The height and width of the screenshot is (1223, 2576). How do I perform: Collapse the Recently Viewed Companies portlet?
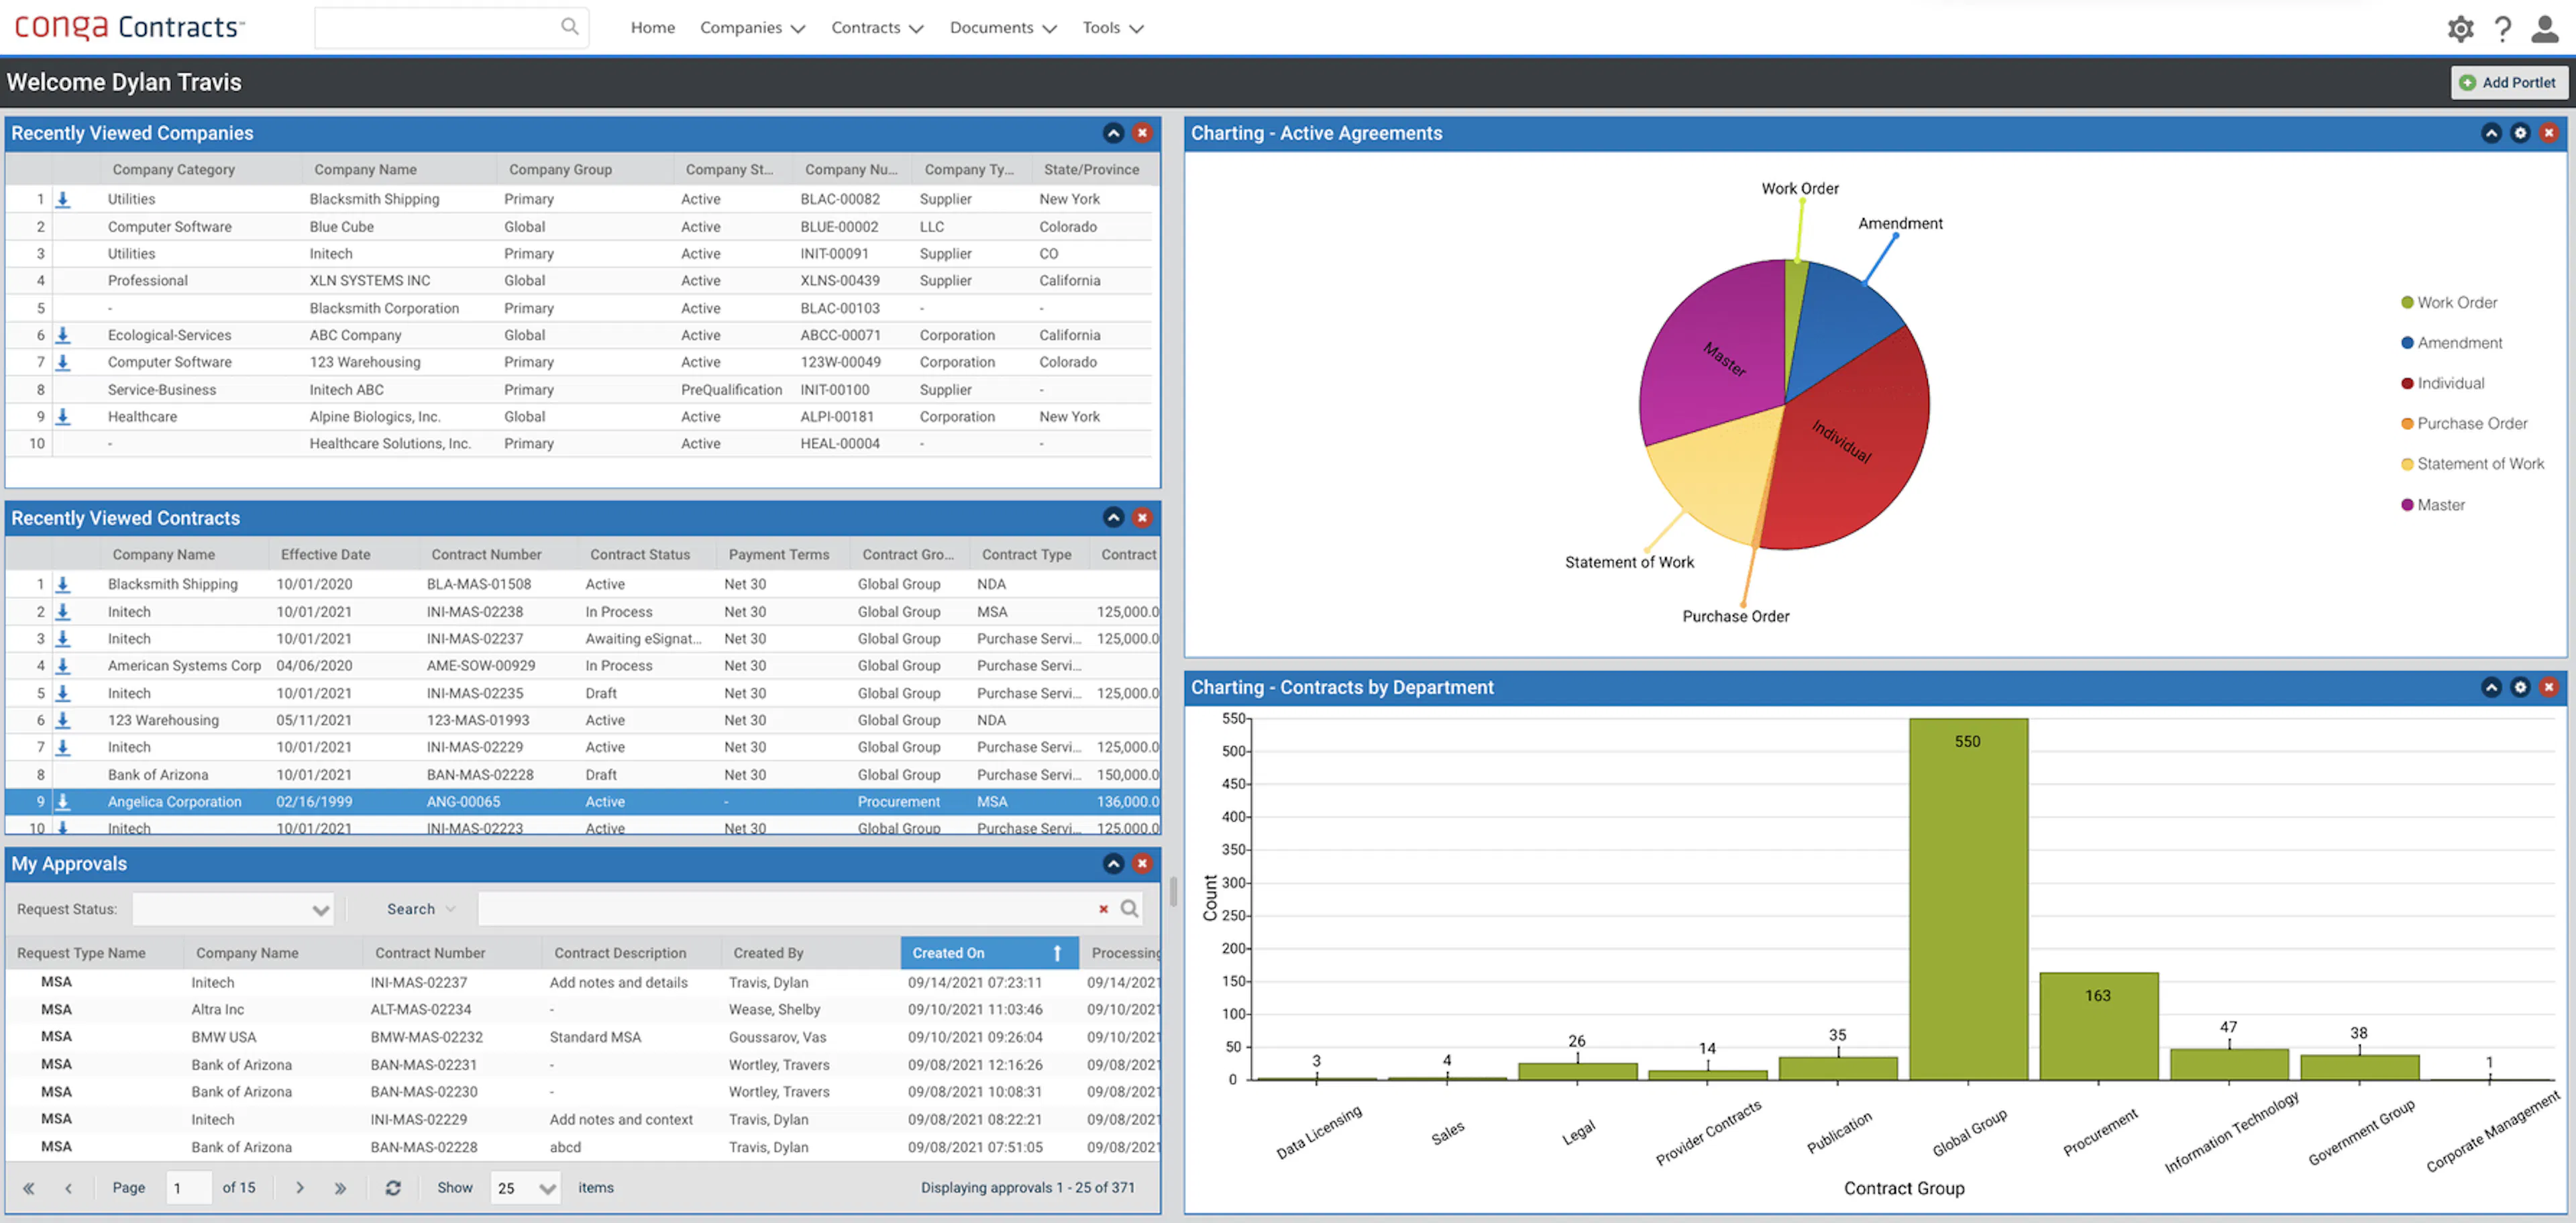coord(1113,133)
